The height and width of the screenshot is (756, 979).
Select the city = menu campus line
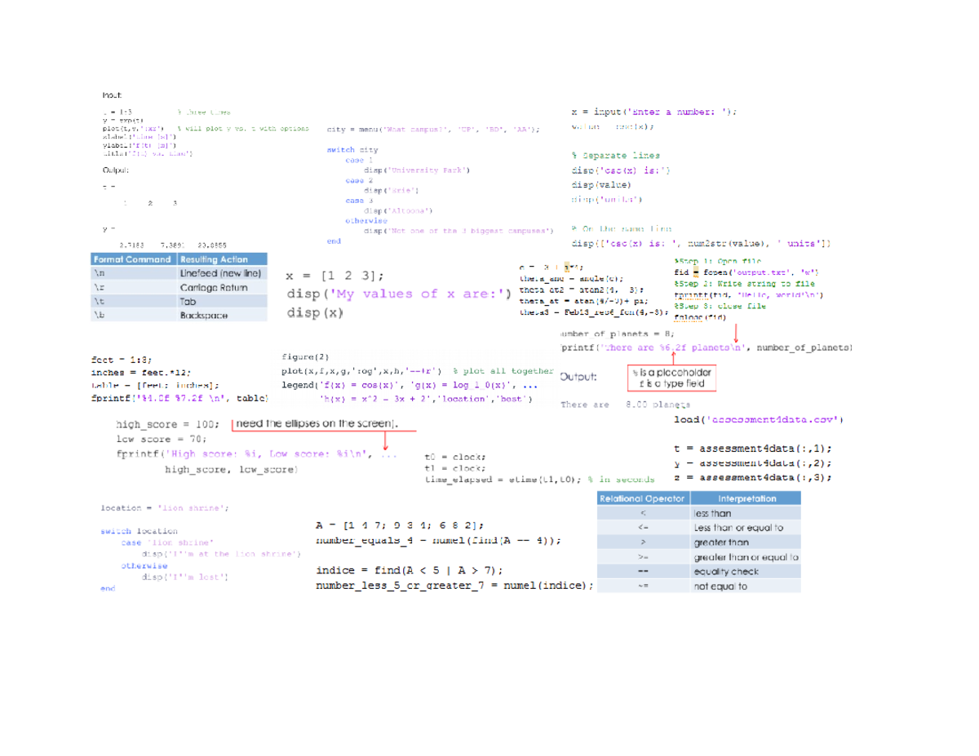[x=431, y=129]
